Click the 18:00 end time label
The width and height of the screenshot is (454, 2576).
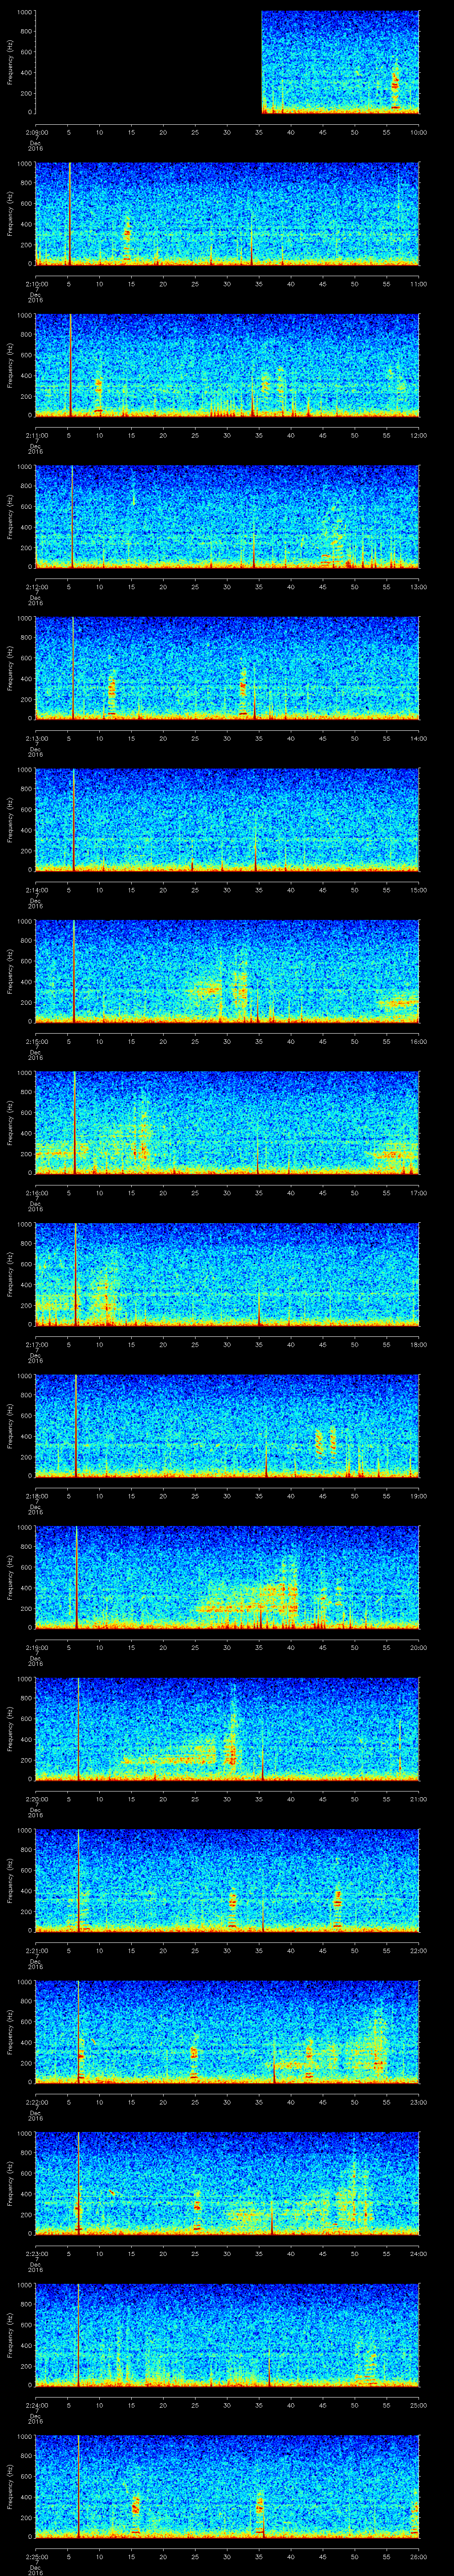(418, 1344)
